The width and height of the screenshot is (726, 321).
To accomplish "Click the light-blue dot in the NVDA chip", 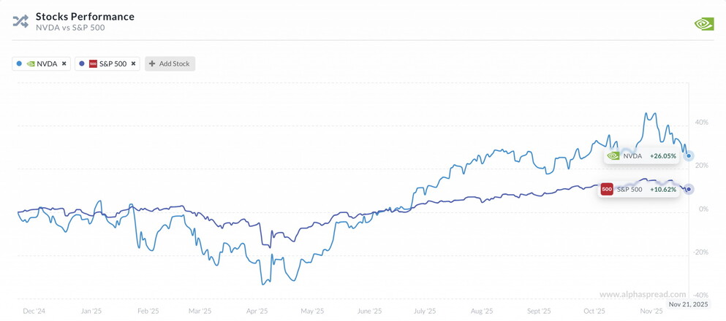I will (x=19, y=64).
